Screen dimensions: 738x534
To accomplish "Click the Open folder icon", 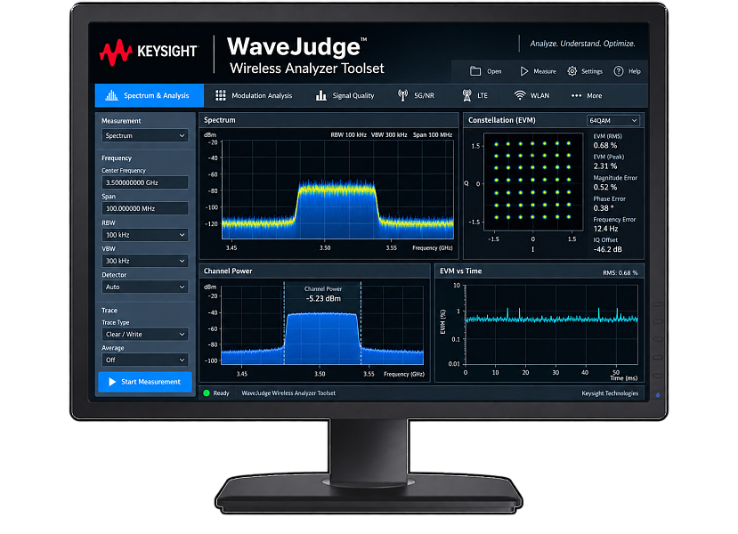I will pos(475,71).
